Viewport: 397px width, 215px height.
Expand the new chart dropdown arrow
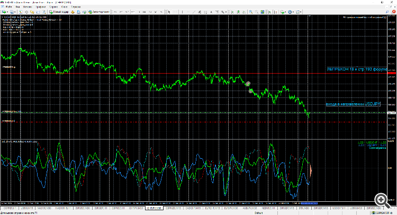pos(7,12)
